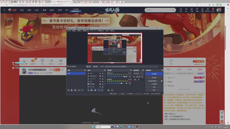Enable studio mode button in Controls
The height and width of the screenshot is (129, 230).
coord(154,84)
